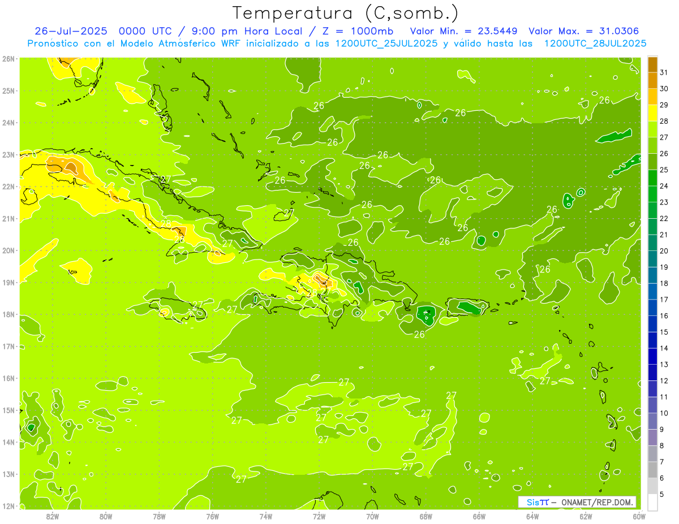Viewport: 679px width, 524px height.
Task: Click the white swatch below legend value 5
Action: [x=652, y=502]
